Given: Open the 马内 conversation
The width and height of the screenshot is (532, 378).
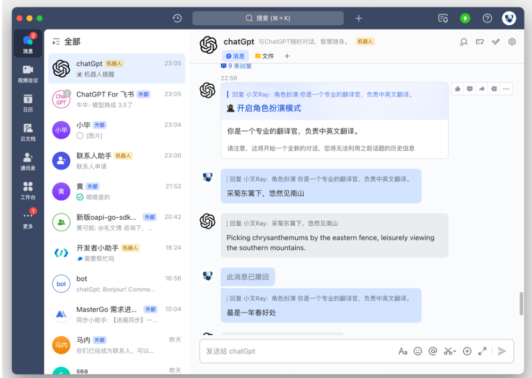Looking at the screenshot, I should pos(116,345).
